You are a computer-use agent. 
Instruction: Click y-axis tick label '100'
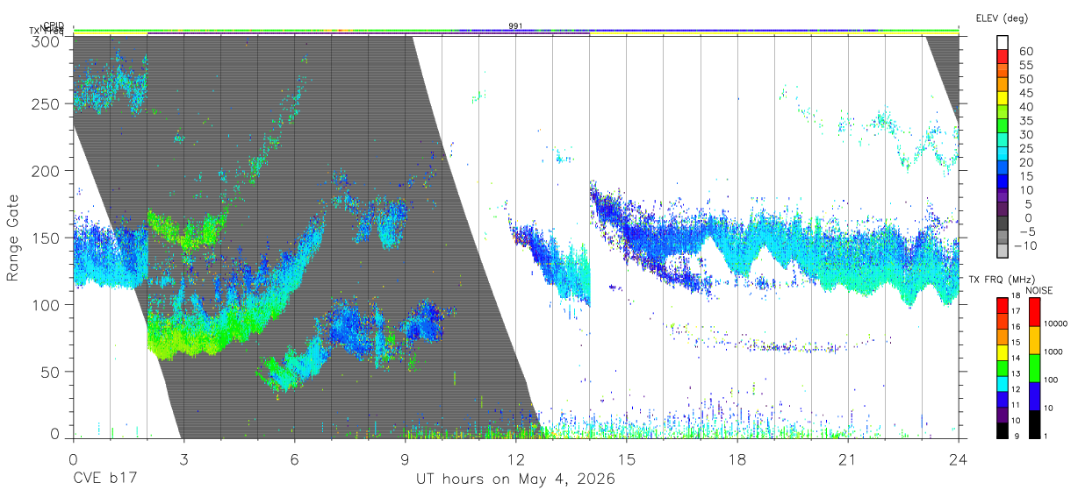[45, 304]
